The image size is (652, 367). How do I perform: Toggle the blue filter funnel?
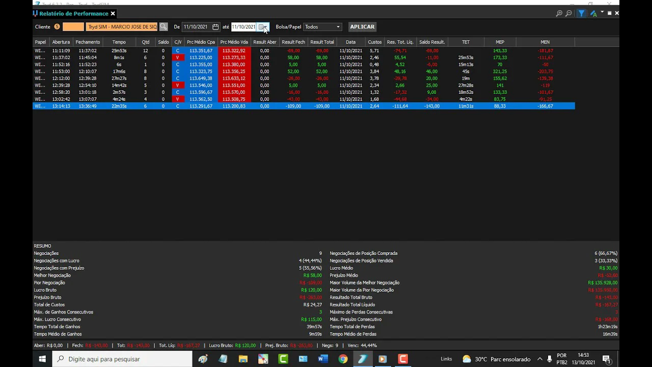pyautogui.click(x=581, y=14)
